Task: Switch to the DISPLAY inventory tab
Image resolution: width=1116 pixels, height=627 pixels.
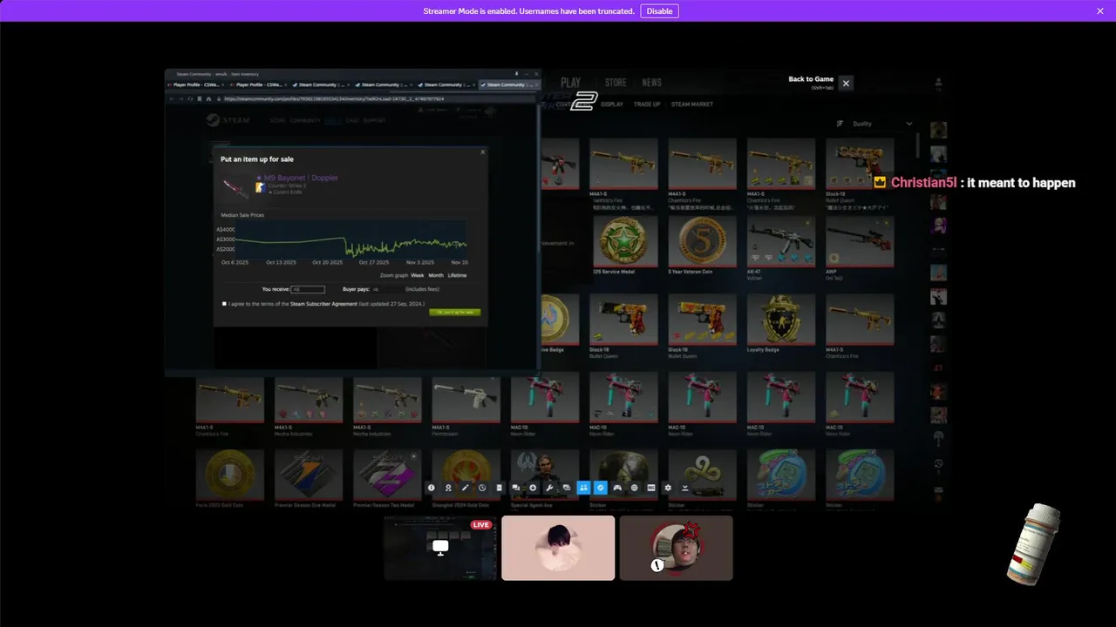Action: pyautogui.click(x=612, y=104)
